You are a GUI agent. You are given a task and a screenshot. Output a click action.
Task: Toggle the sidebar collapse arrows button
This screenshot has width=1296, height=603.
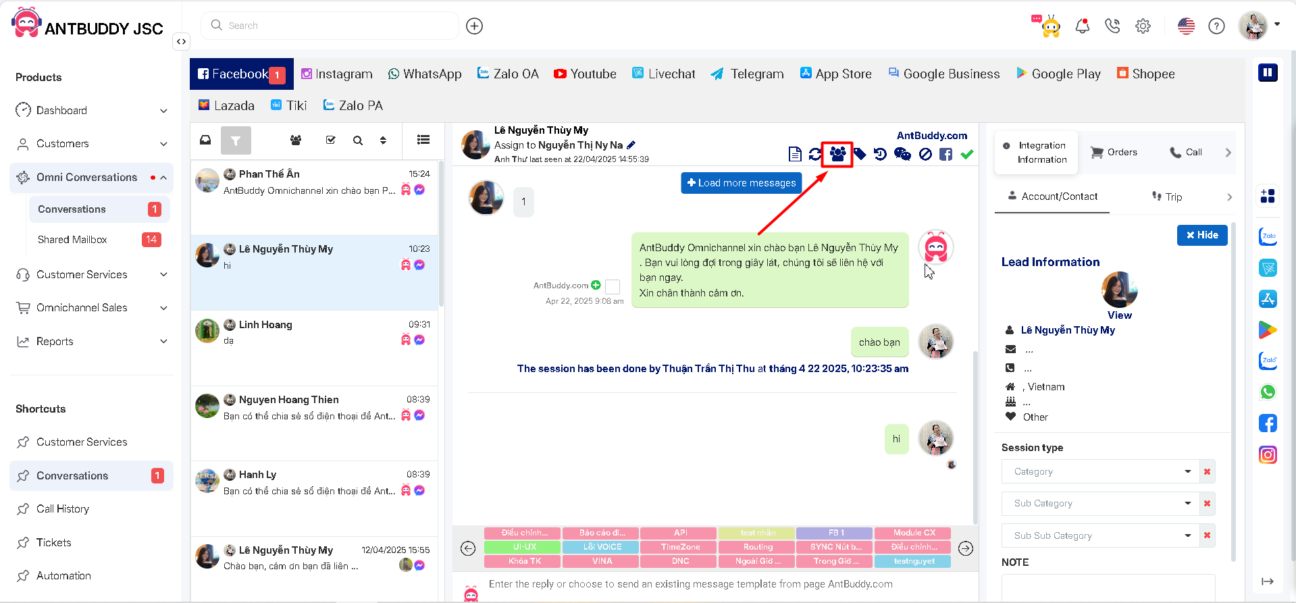tap(181, 42)
